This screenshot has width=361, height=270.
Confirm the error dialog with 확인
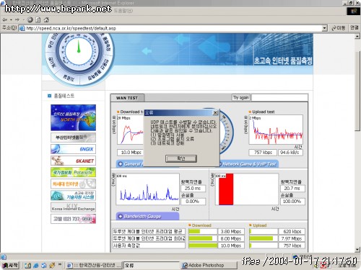(181, 158)
